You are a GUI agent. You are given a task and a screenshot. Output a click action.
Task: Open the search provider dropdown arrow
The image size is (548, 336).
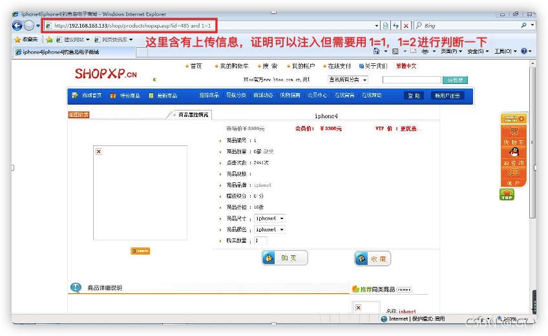click(532, 25)
